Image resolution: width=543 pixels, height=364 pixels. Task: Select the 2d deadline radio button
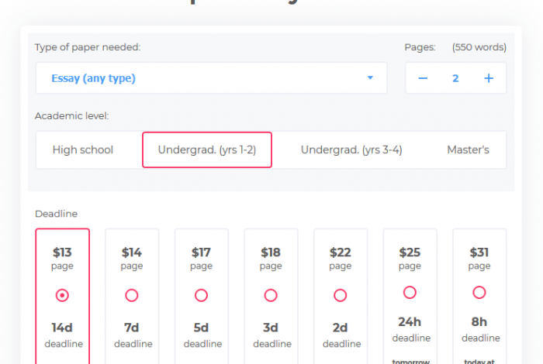point(340,295)
